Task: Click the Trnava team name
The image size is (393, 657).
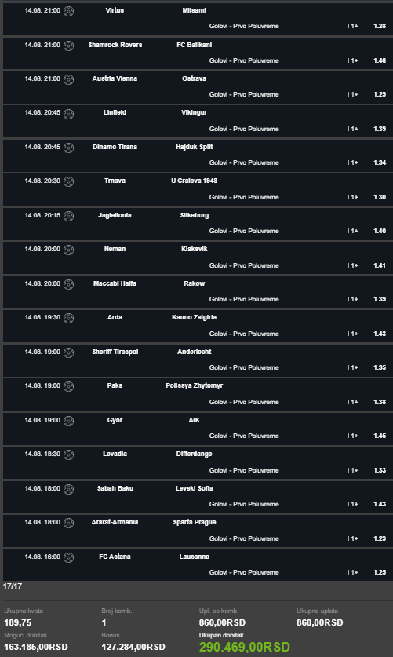Action: [115, 181]
